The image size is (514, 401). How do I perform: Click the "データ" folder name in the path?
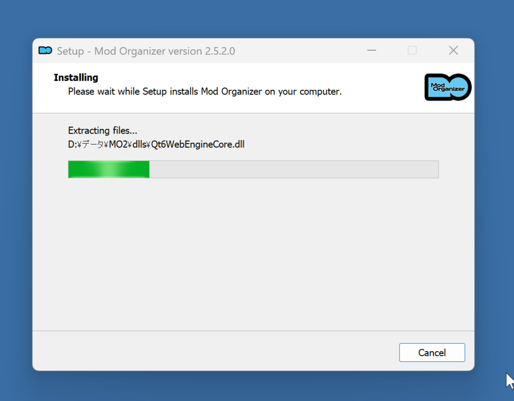92,145
